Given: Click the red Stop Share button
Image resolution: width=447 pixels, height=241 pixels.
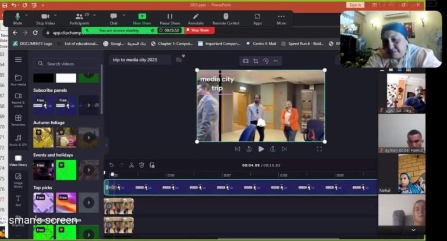Looking at the screenshot, I should 200,30.
